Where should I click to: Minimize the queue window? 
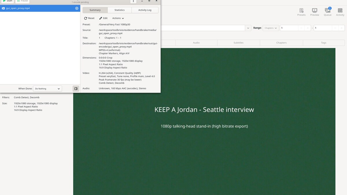[142, 1]
